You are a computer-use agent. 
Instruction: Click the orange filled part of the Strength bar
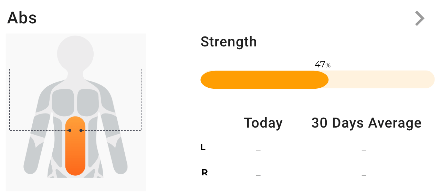(264, 80)
